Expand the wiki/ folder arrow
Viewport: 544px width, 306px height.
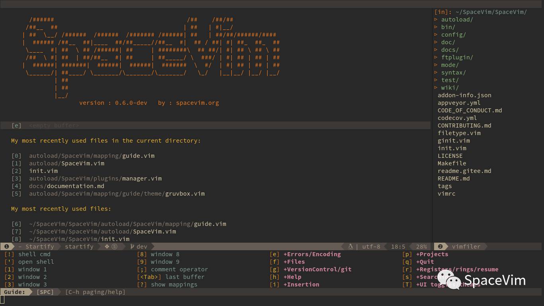point(436,88)
